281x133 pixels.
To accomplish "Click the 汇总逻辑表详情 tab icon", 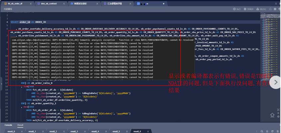I will pyautogui.click(x=105, y=4).
